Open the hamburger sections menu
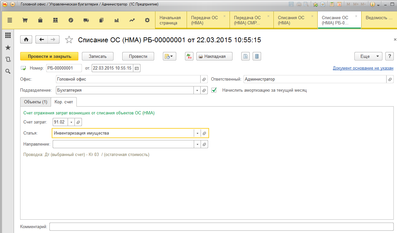The height and width of the screenshot is (233, 397). 9,20
